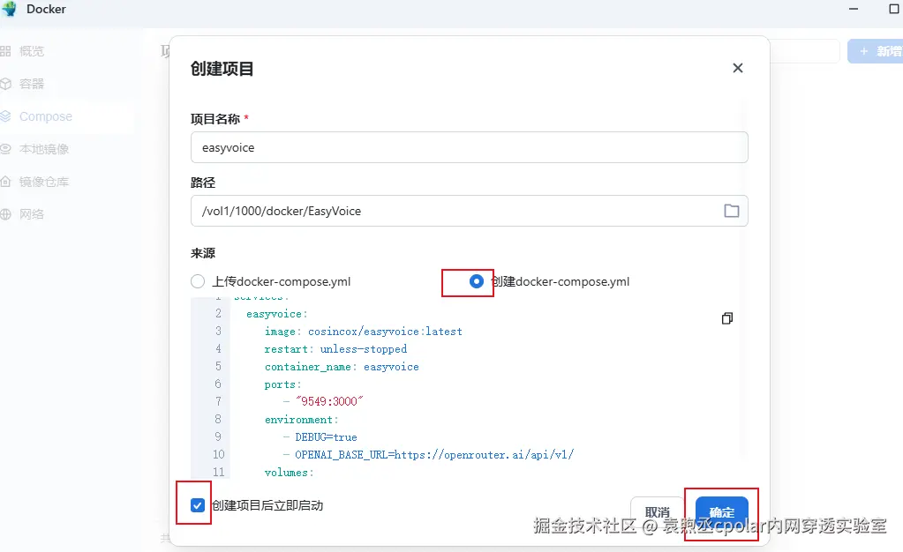Image resolution: width=903 pixels, height=552 pixels.
Task: Toggle 创建项目后立即启动 checkbox
Action: [x=198, y=505]
